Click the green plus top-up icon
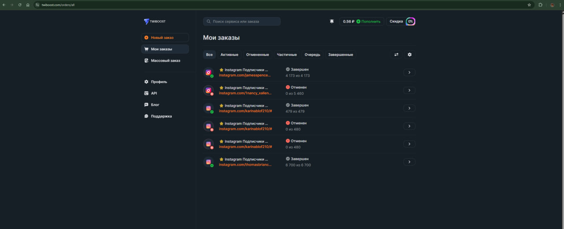 tap(358, 21)
